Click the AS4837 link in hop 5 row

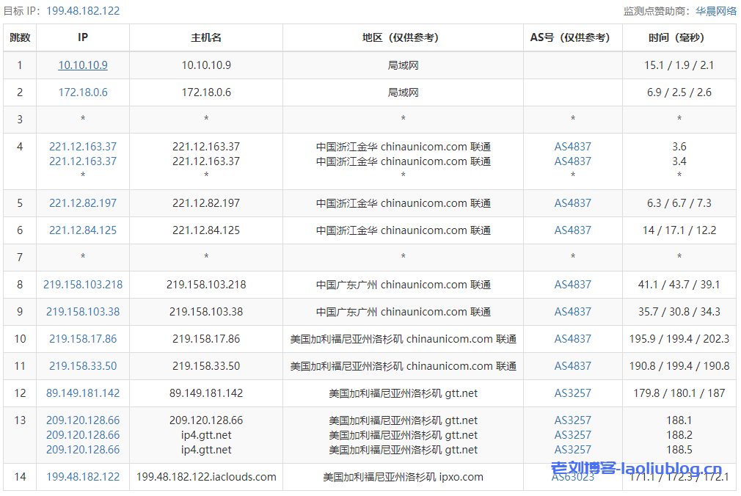(x=572, y=203)
